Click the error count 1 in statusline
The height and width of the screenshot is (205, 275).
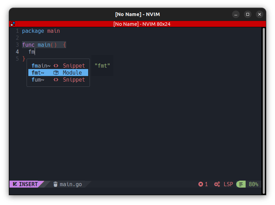coord(206,184)
